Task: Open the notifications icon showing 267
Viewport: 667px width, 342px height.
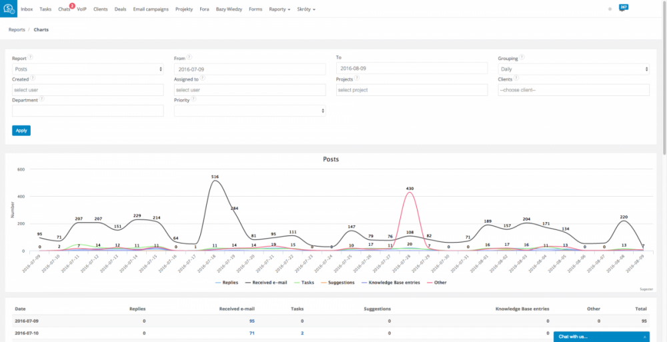Action: [x=623, y=8]
